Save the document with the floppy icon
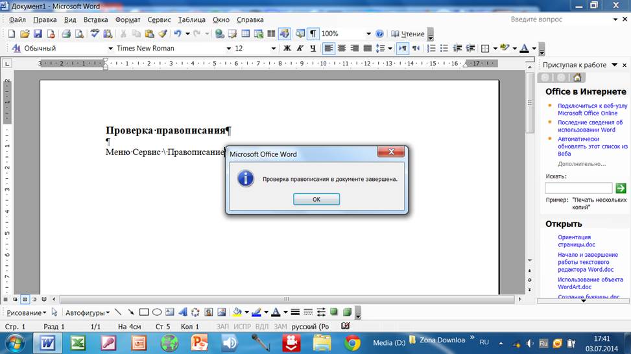The height and width of the screenshot is (354, 631). point(38,34)
